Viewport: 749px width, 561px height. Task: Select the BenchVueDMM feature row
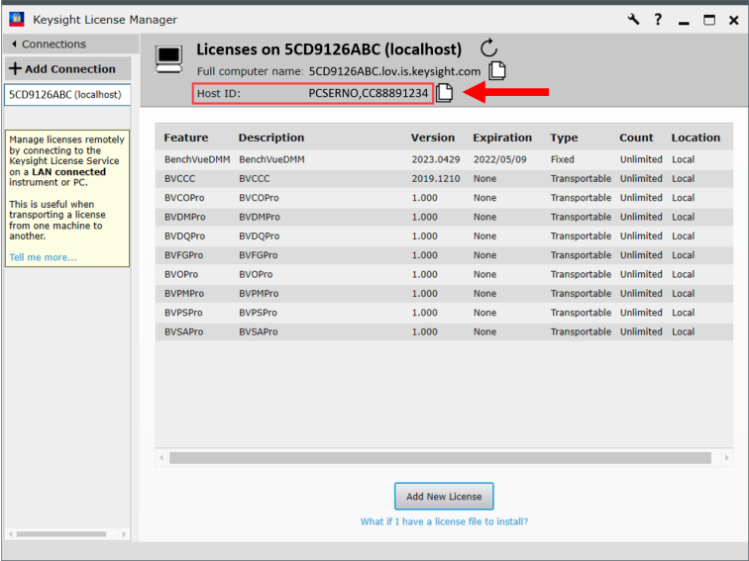444,159
